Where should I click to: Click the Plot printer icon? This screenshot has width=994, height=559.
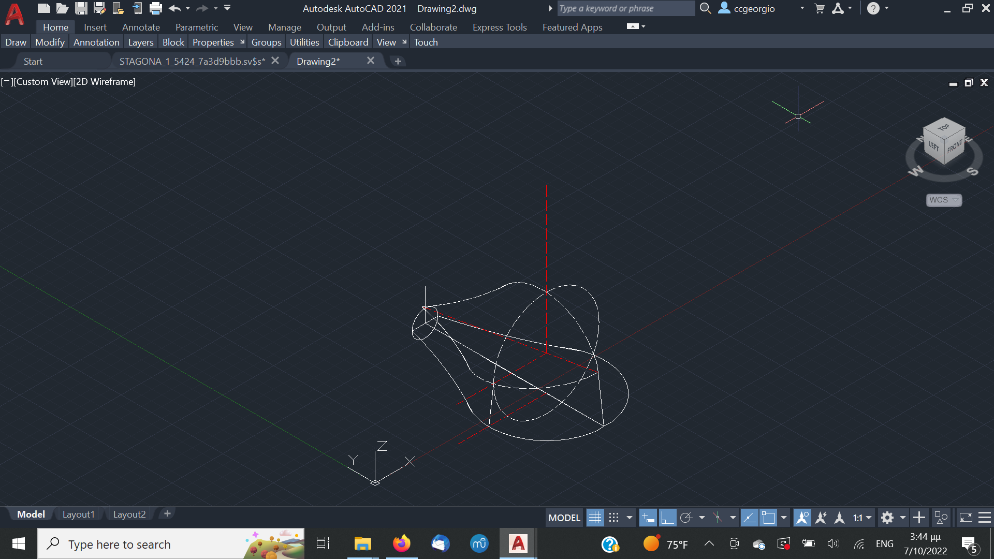click(x=155, y=8)
